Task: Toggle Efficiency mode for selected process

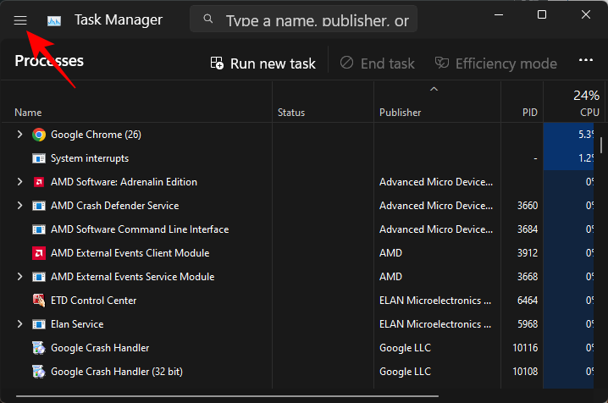Action: [495, 63]
